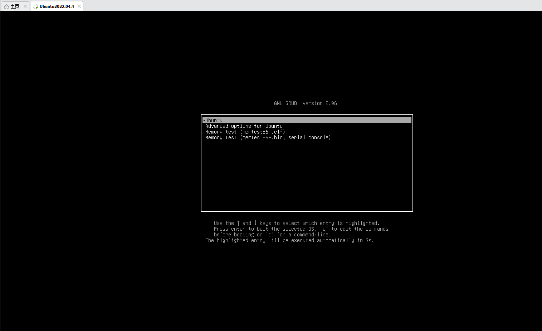Click the VM running icon on Ubuntu tab

coord(35,6)
